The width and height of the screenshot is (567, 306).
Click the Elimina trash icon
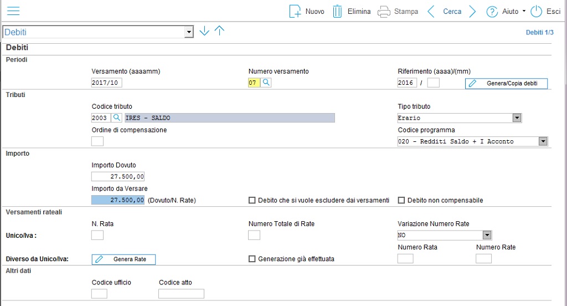coord(337,11)
